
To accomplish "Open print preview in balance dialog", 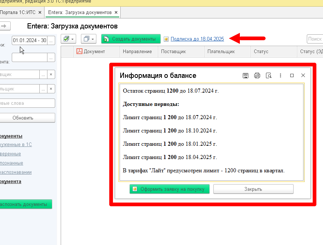I will [269, 76].
